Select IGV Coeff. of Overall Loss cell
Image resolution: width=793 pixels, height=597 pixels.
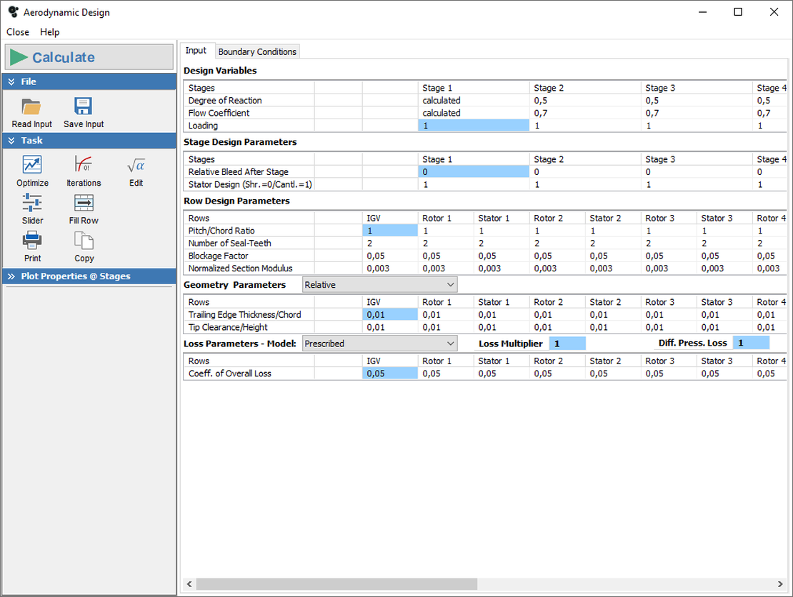pos(390,373)
